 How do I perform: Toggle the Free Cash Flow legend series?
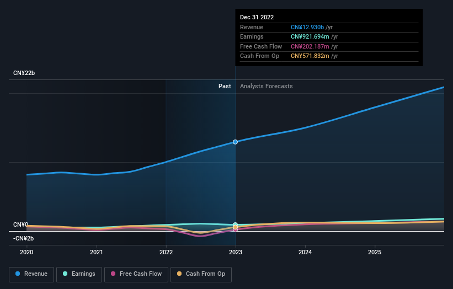[x=136, y=274]
